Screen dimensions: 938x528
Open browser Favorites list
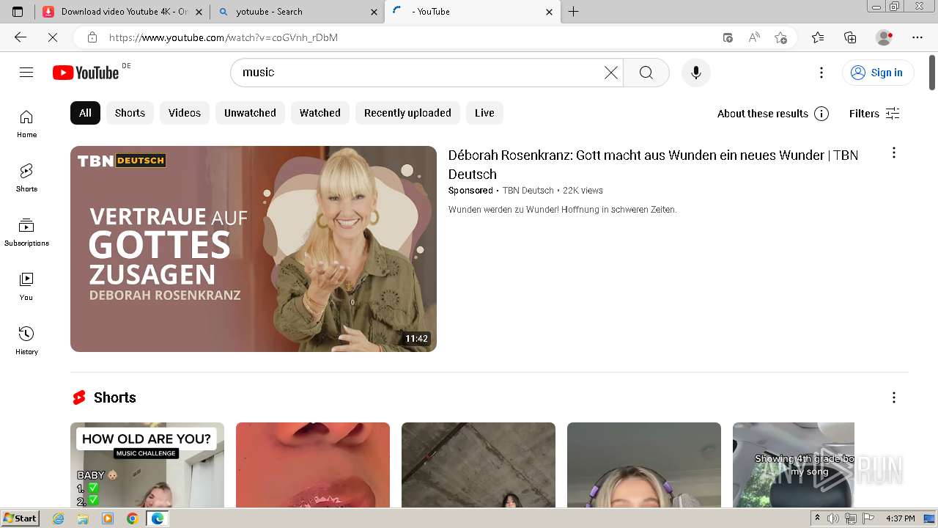[818, 37]
